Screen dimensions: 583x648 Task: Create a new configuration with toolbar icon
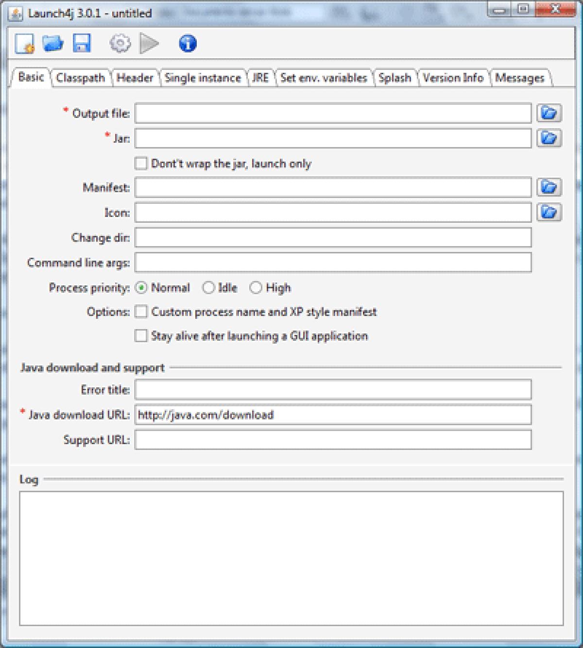(x=25, y=44)
